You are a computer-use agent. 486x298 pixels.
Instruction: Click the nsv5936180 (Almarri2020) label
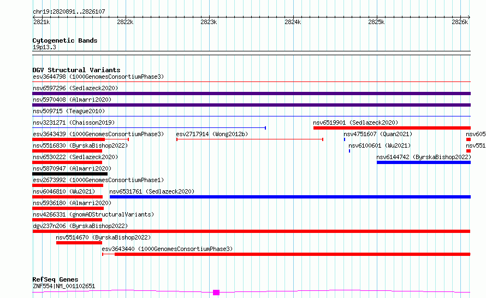tap(72, 203)
